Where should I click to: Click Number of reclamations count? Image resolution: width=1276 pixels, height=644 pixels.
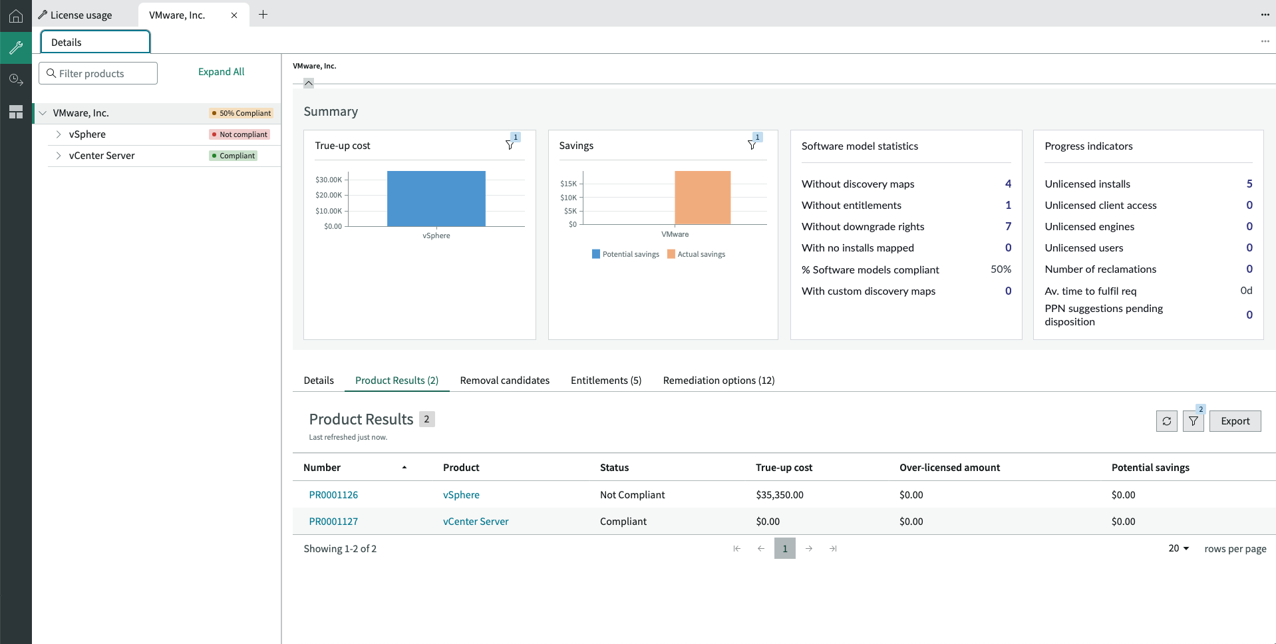[1249, 269]
